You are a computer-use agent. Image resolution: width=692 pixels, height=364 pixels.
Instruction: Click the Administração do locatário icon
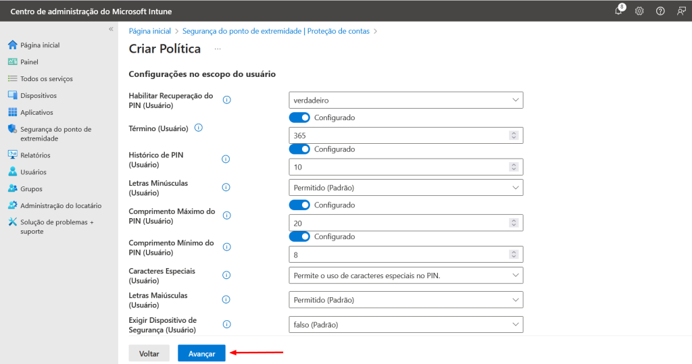pos(12,205)
